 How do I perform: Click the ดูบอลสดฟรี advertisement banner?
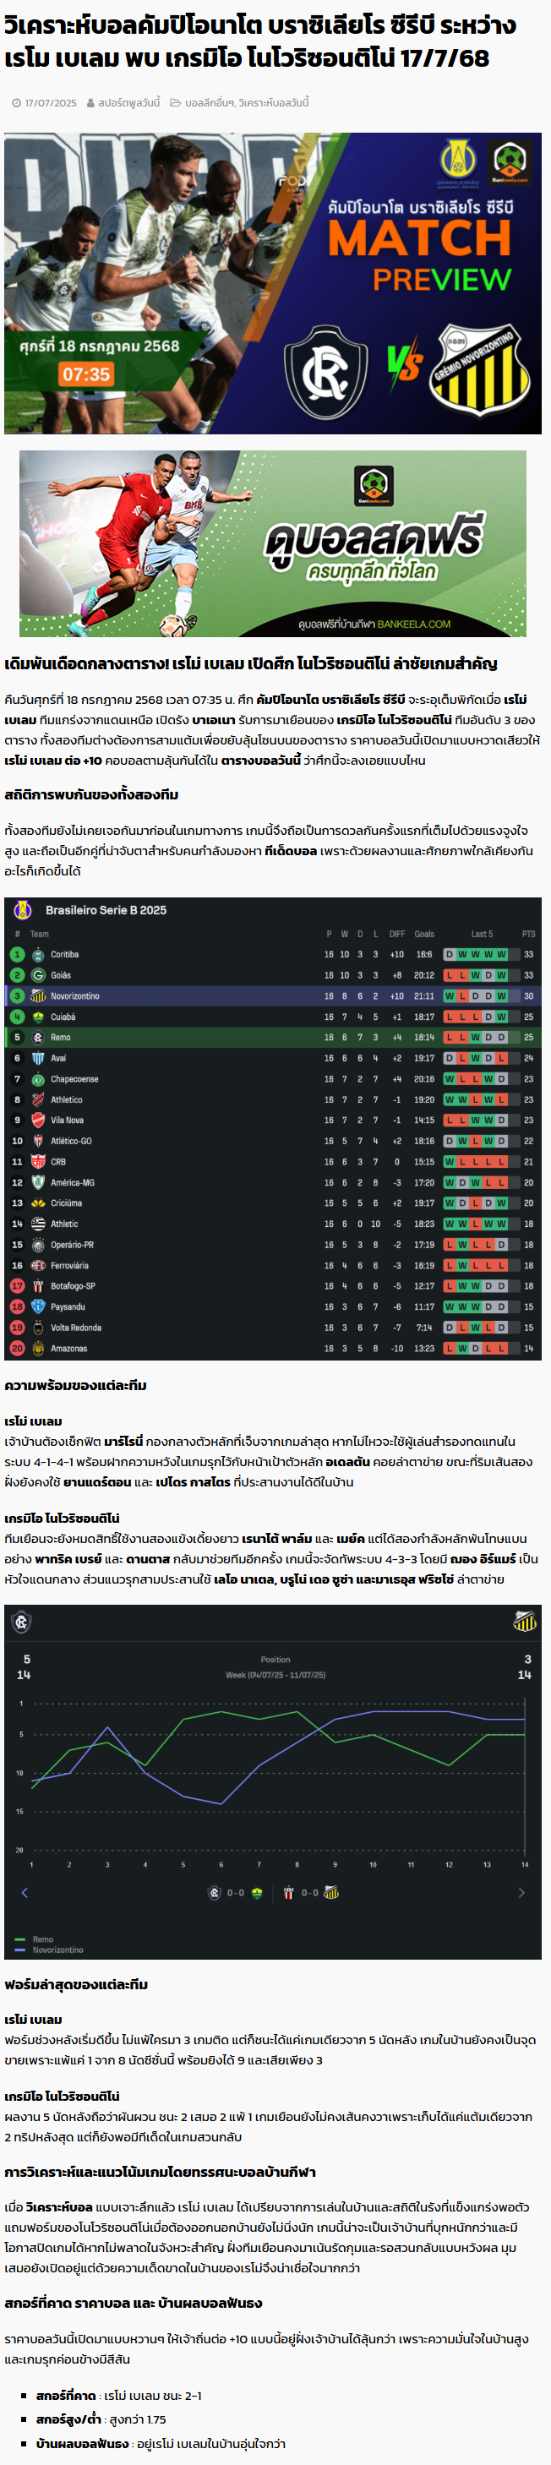[273, 543]
